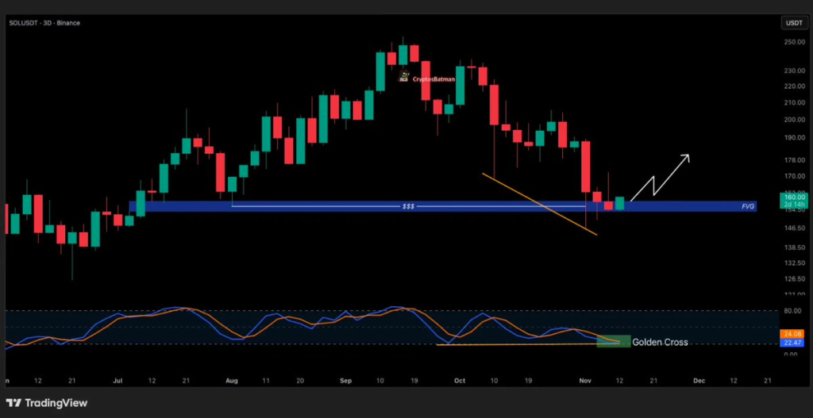The width and height of the screenshot is (813, 418).
Task: Click the TradingView logo icon
Action: pyautogui.click(x=14, y=402)
